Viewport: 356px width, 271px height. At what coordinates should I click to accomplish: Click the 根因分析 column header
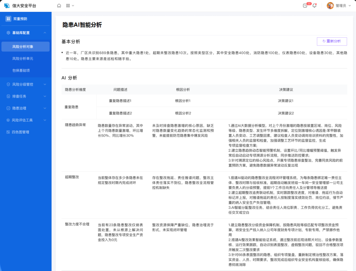click(183, 90)
